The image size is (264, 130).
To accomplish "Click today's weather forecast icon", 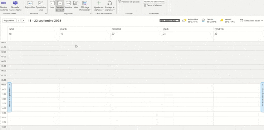I will [184, 20].
